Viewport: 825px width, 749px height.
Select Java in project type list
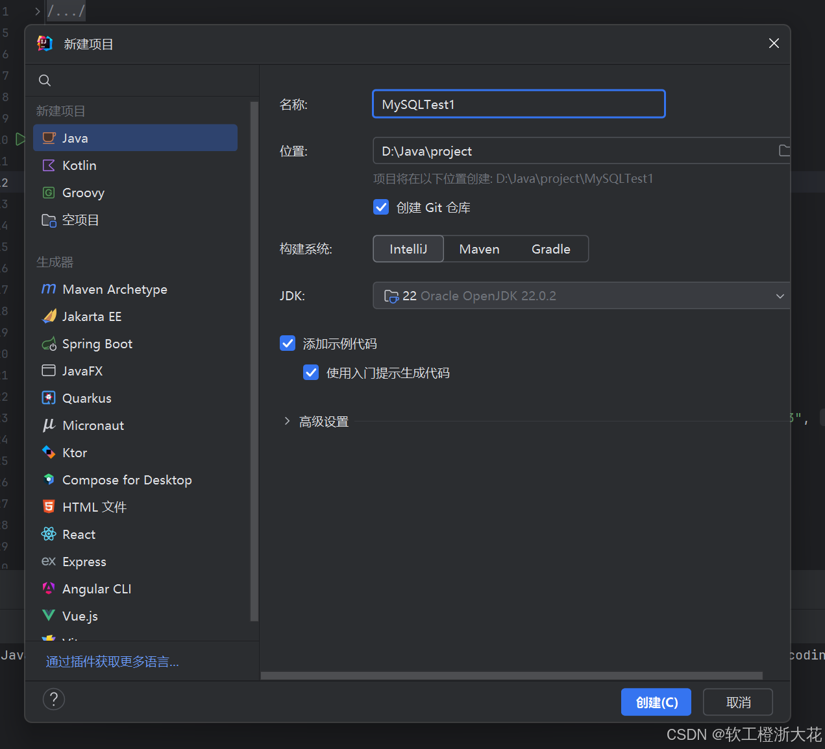tap(135, 138)
